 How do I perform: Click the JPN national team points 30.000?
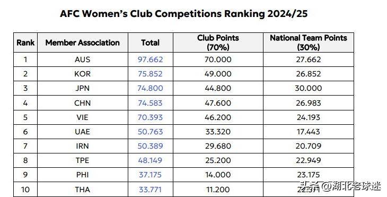[308, 88]
